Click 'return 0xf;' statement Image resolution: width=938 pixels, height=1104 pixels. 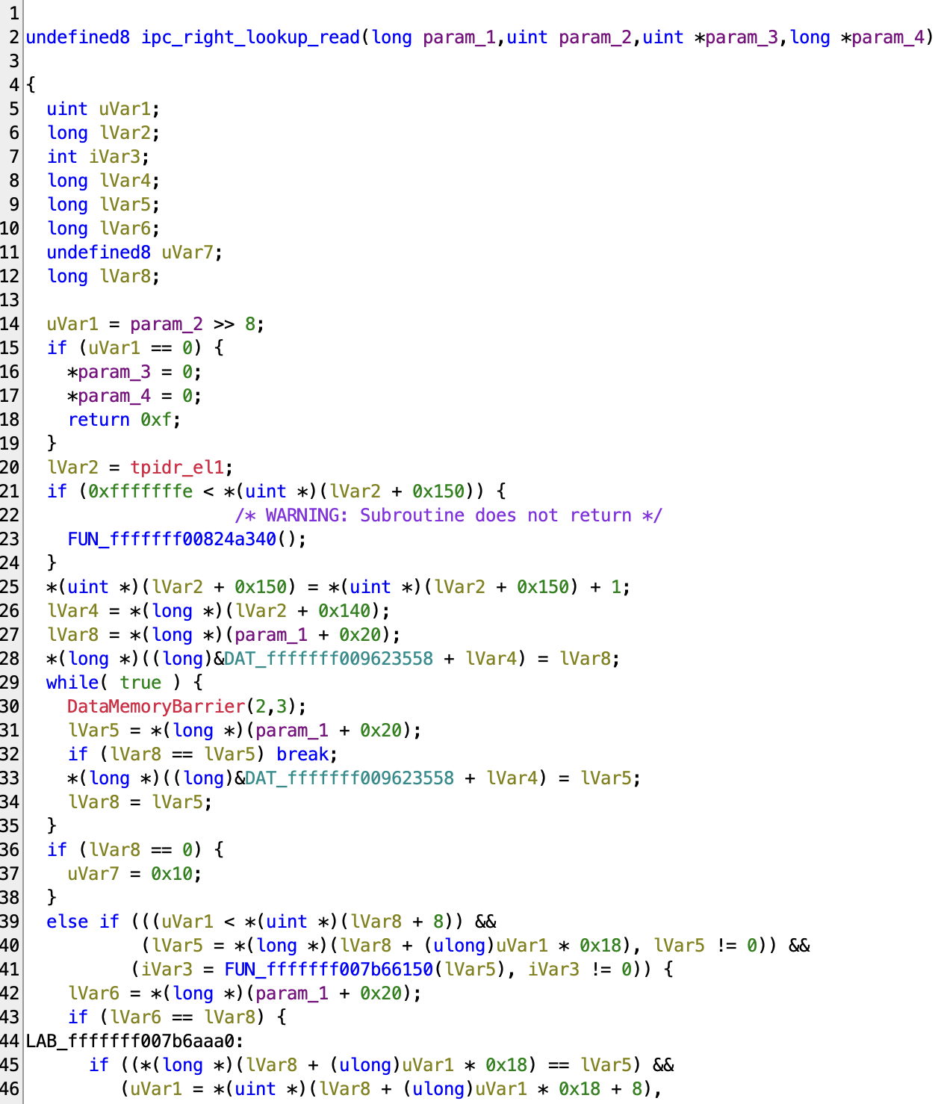pyautogui.click(x=124, y=420)
